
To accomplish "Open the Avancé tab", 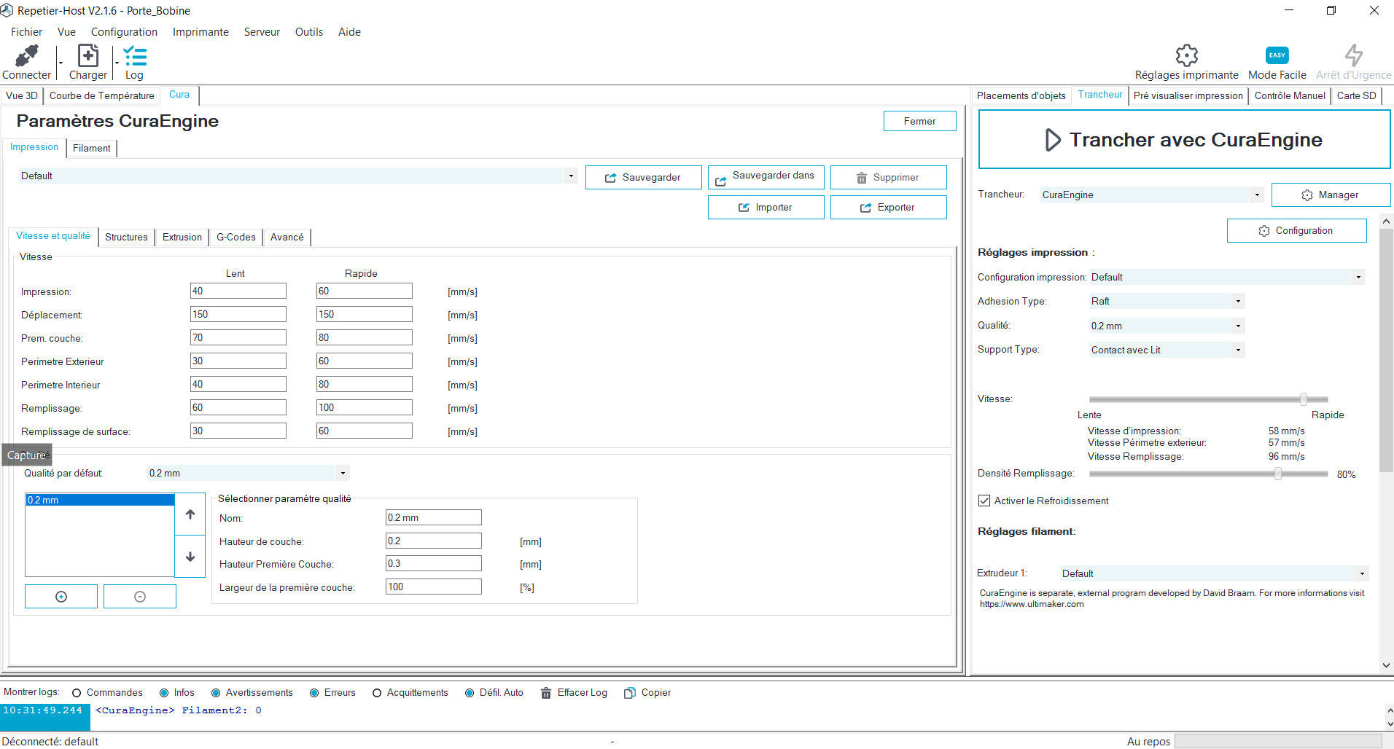I will pos(287,237).
